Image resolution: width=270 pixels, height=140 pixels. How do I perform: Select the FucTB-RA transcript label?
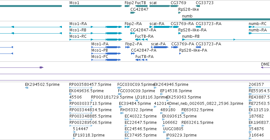click(x=144, y=36)
